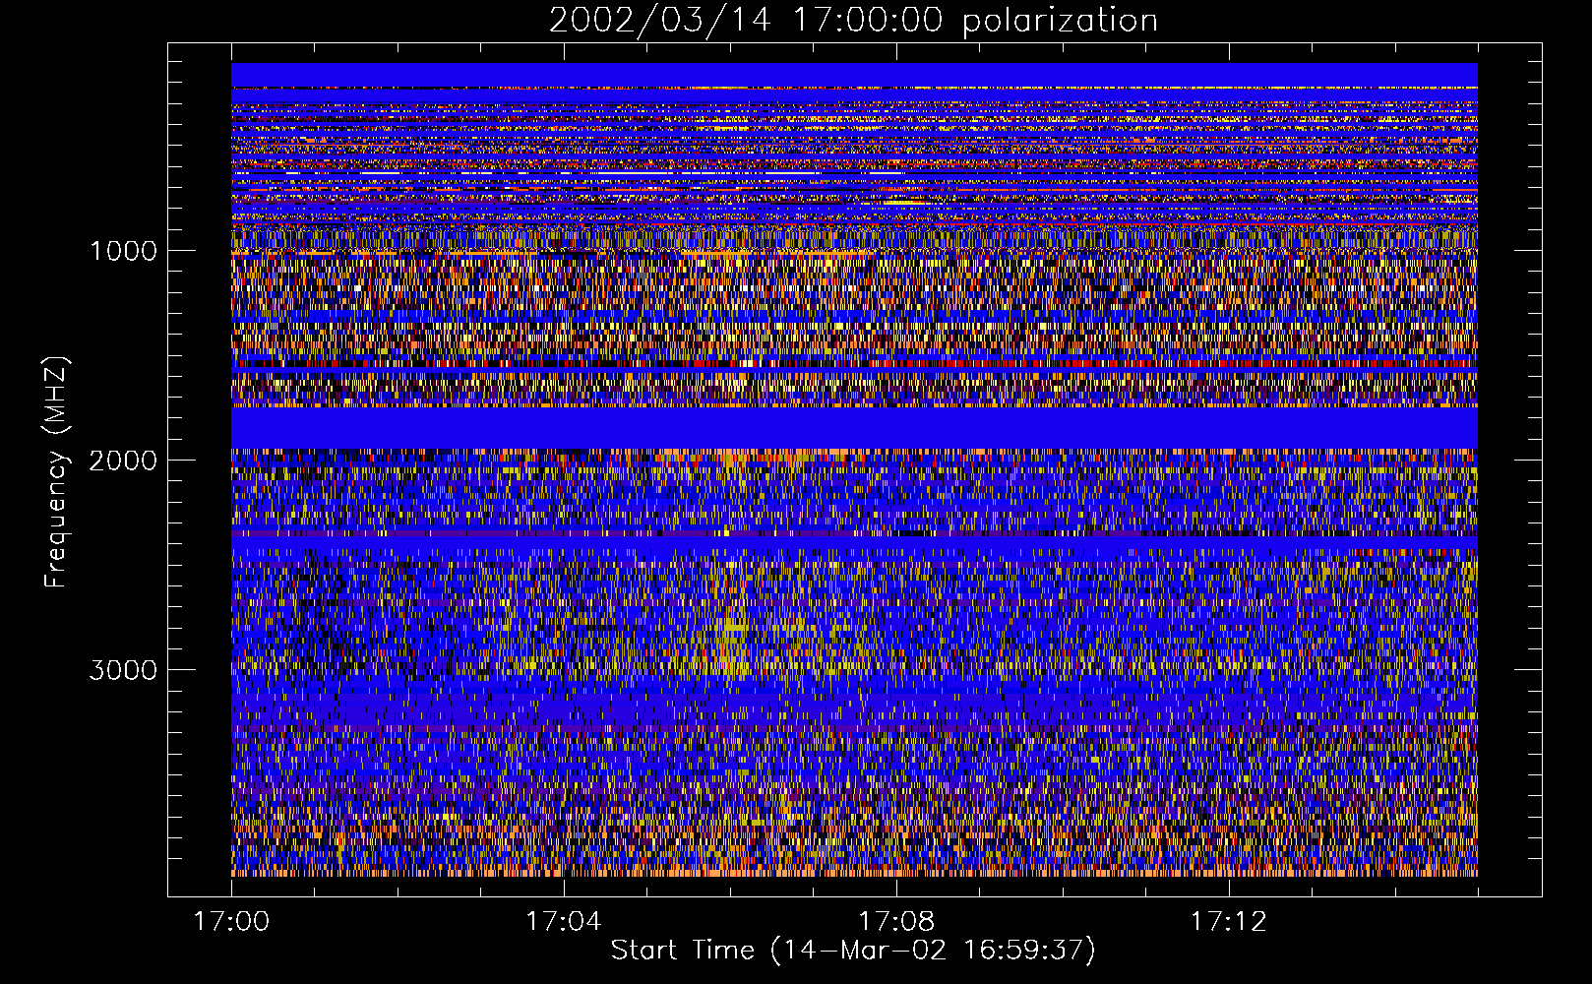Click the "Start Time (14-Mar-02 16:59:37)" axis label
Image resolution: width=1592 pixels, height=984 pixels.
pyautogui.click(x=853, y=951)
